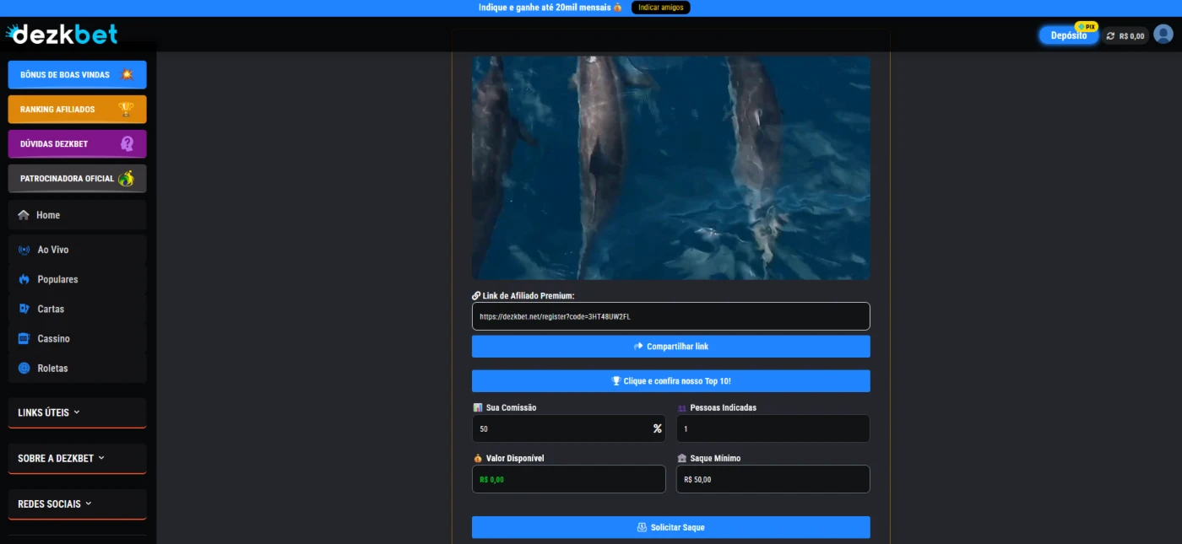The height and width of the screenshot is (544, 1182).
Task: Click the Populares flame icon
Action: pos(24,279)
